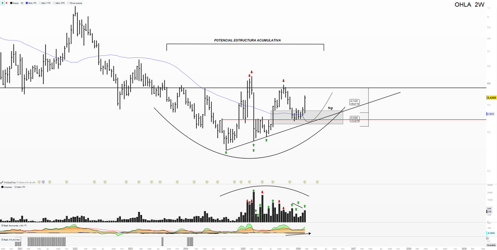
Task: Click the blue S event marker
Action: 43,182
